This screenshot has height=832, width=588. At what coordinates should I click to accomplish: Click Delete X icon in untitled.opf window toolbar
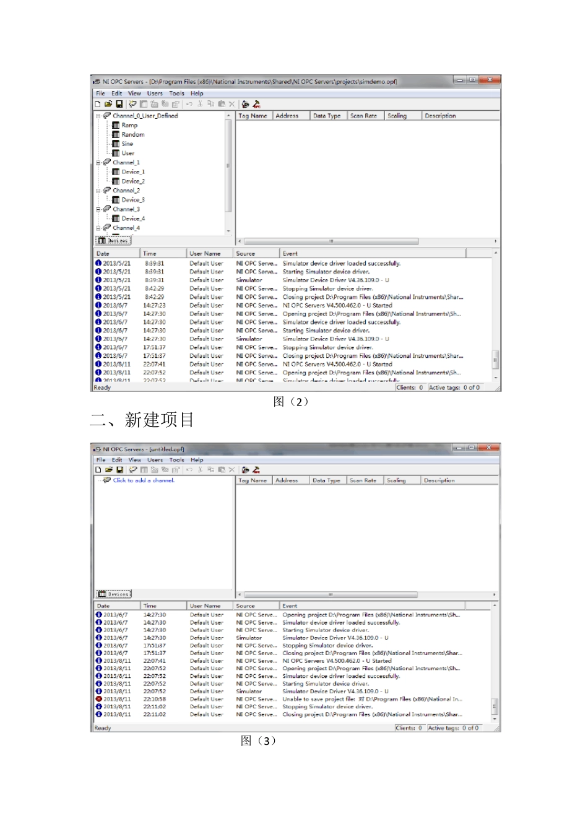pyautogui.click(x=232, y=470)
